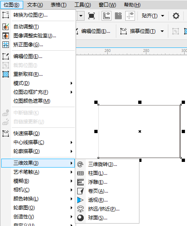Click the 三维旋转 icon
This screenshot has height=226, width=187.
tap(80, 164)
